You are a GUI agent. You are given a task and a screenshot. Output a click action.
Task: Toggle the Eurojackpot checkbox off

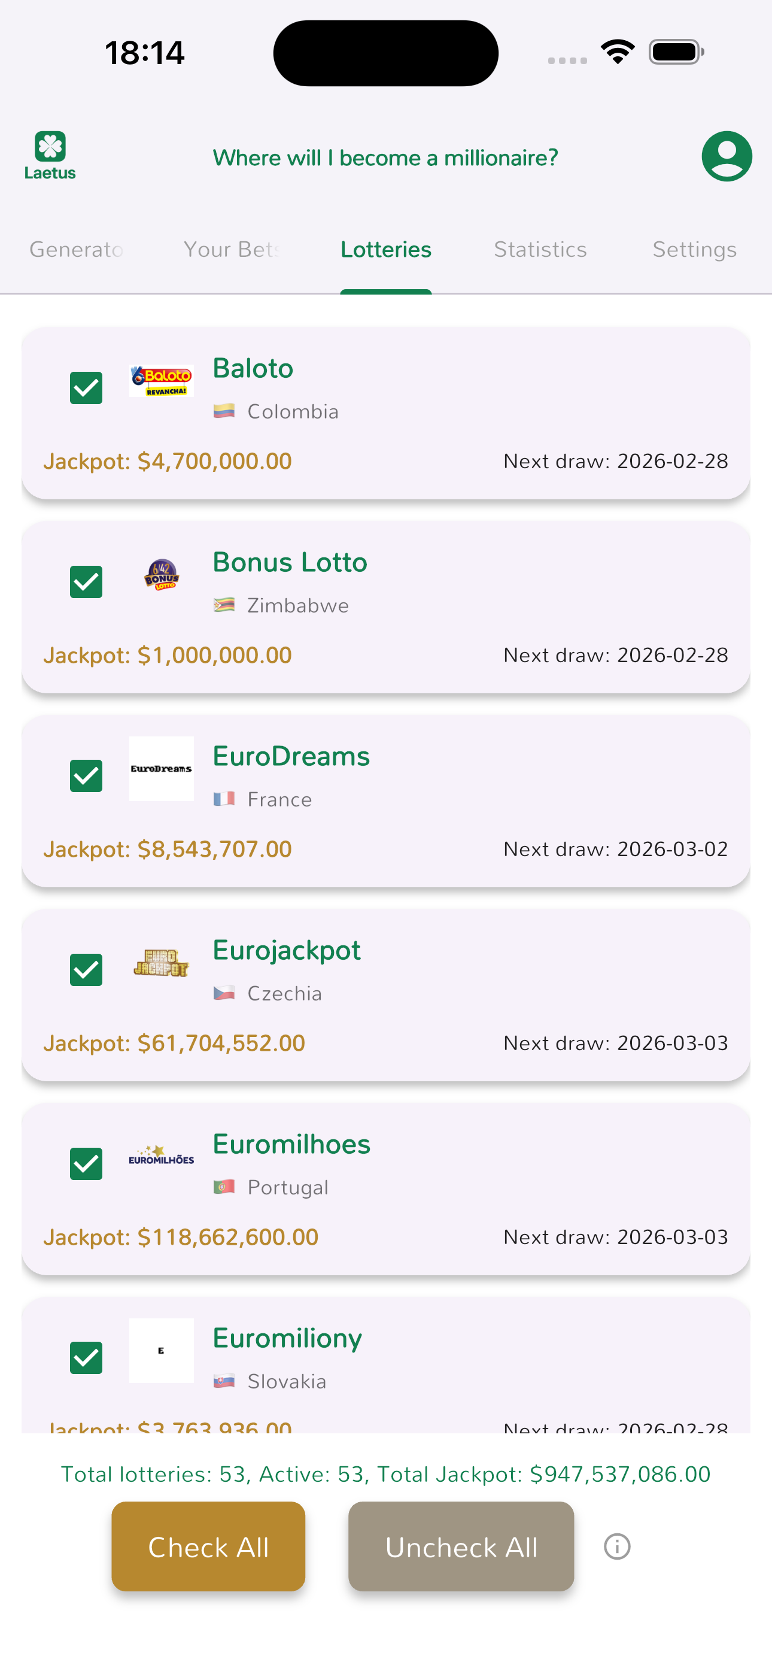coord(86,969)
